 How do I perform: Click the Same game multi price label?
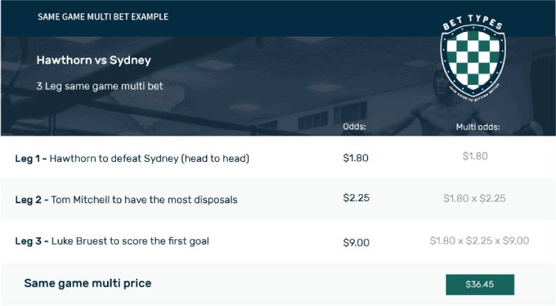(x=88, y=283)
